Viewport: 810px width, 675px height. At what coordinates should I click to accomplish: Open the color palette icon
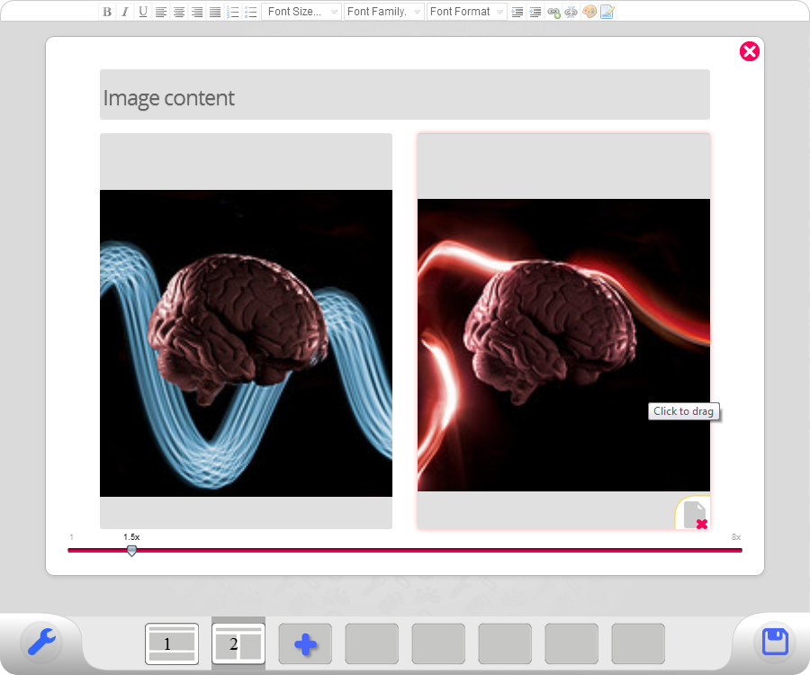click(x=589, y=12)
